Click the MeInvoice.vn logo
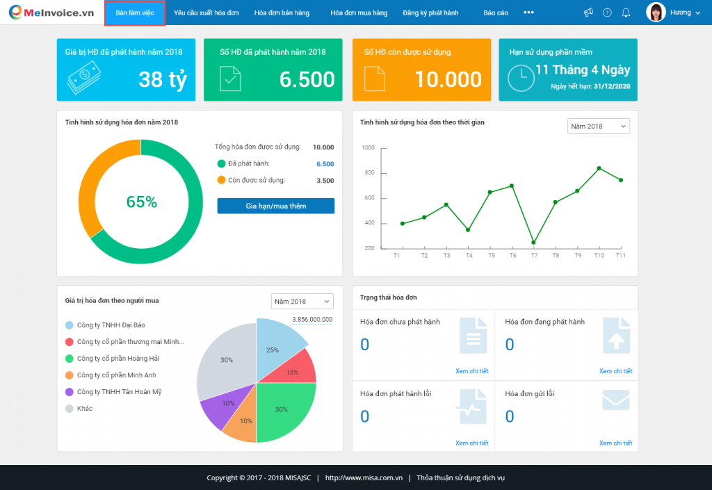Viewport: 712px width, 490px height. point(51,13)
